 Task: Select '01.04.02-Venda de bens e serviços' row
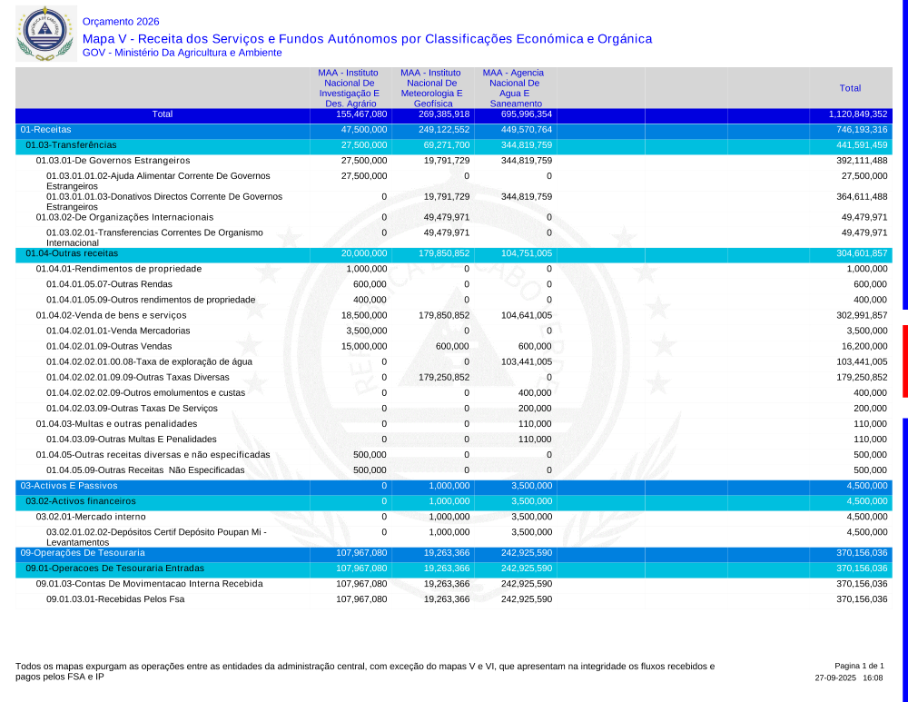[x=112, y=315]
